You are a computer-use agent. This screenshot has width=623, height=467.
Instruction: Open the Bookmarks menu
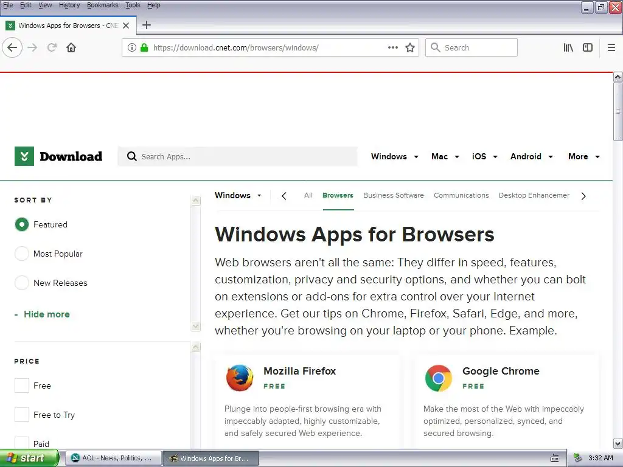[x=102, y=5]
